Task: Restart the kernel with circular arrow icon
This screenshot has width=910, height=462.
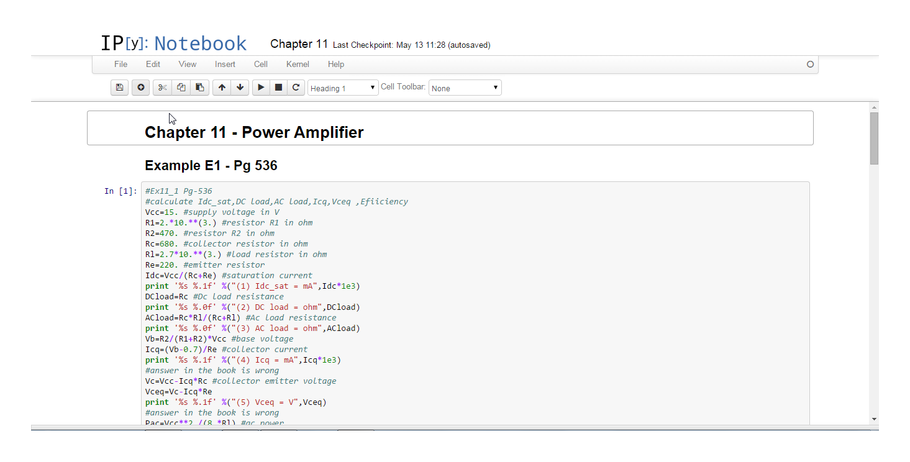Action: [x=296, y=88]
